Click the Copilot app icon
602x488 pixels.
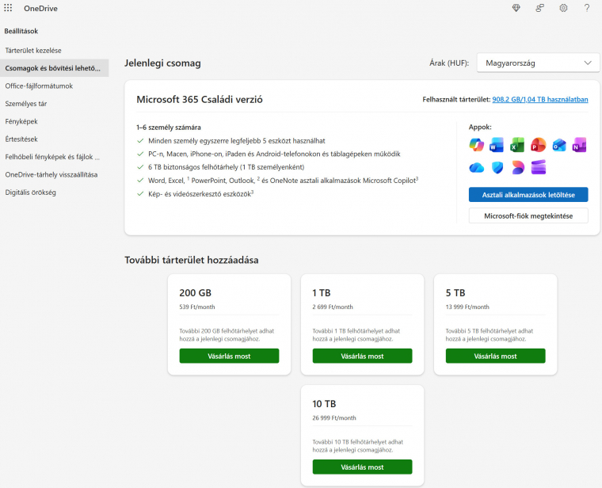(x=476, y=145)
